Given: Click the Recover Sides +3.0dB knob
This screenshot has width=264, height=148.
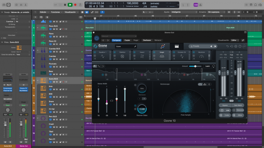Looking at the screenshot, I should coord(142,109).
